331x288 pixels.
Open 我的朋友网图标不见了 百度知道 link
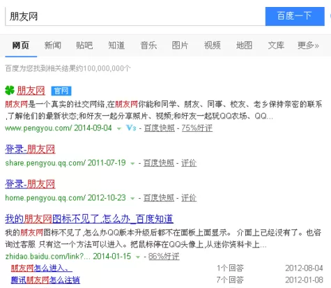89,219
